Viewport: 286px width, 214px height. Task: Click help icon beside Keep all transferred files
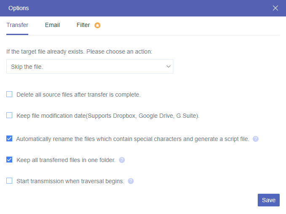pos(122,160)
